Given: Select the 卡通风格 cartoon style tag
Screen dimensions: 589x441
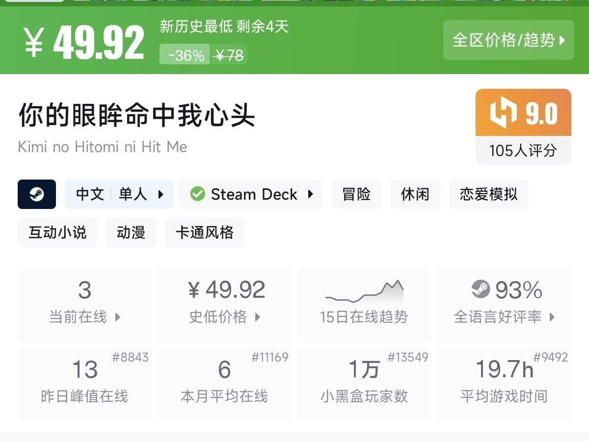Looking at the screenshot, I should [x=205, y=233].
